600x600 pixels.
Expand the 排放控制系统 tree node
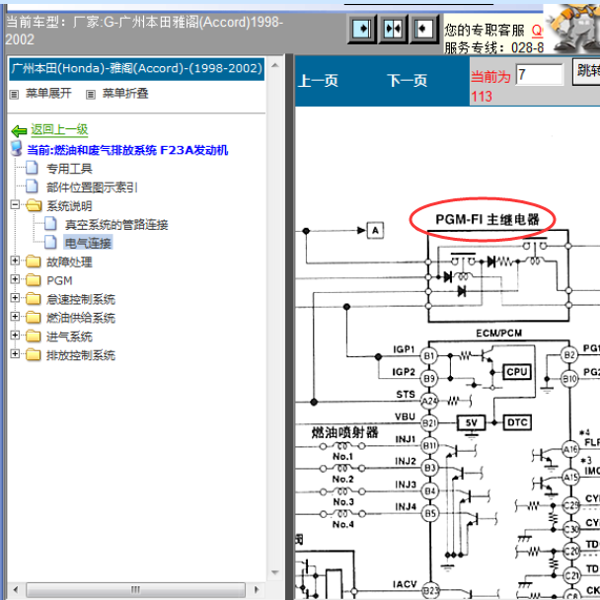15,353
